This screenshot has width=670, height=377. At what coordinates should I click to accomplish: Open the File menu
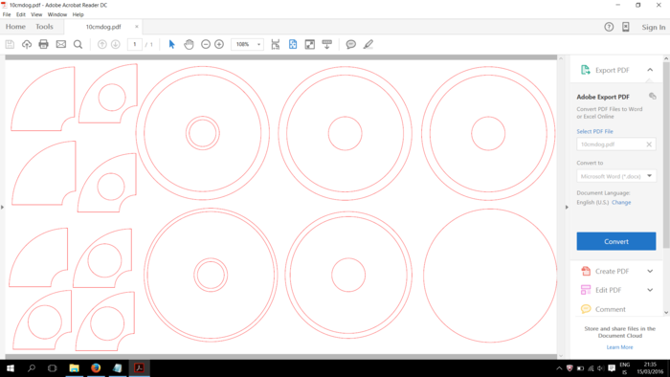click(x=7, y=14)
